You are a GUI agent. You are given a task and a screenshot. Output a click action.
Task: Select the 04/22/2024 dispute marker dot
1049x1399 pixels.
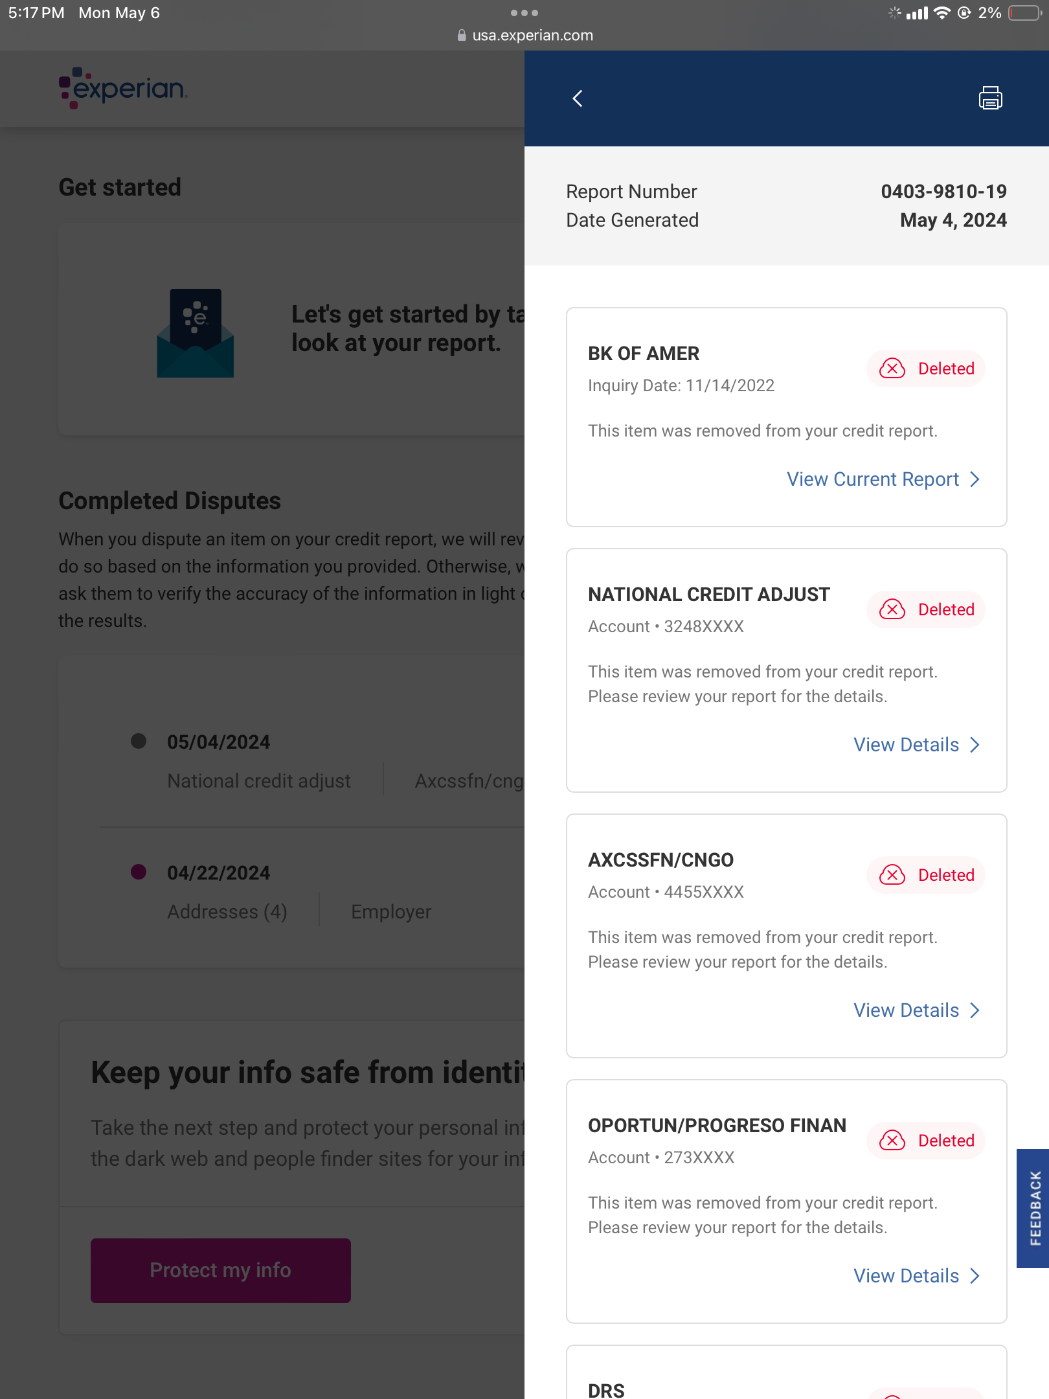point(139,872)
